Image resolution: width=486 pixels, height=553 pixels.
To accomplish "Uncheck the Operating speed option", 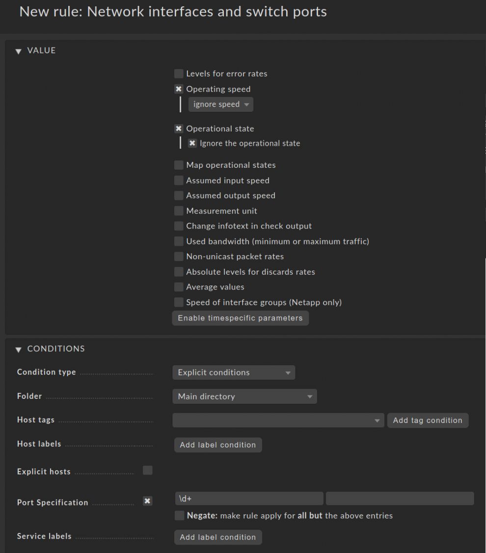I will [179, 89].
